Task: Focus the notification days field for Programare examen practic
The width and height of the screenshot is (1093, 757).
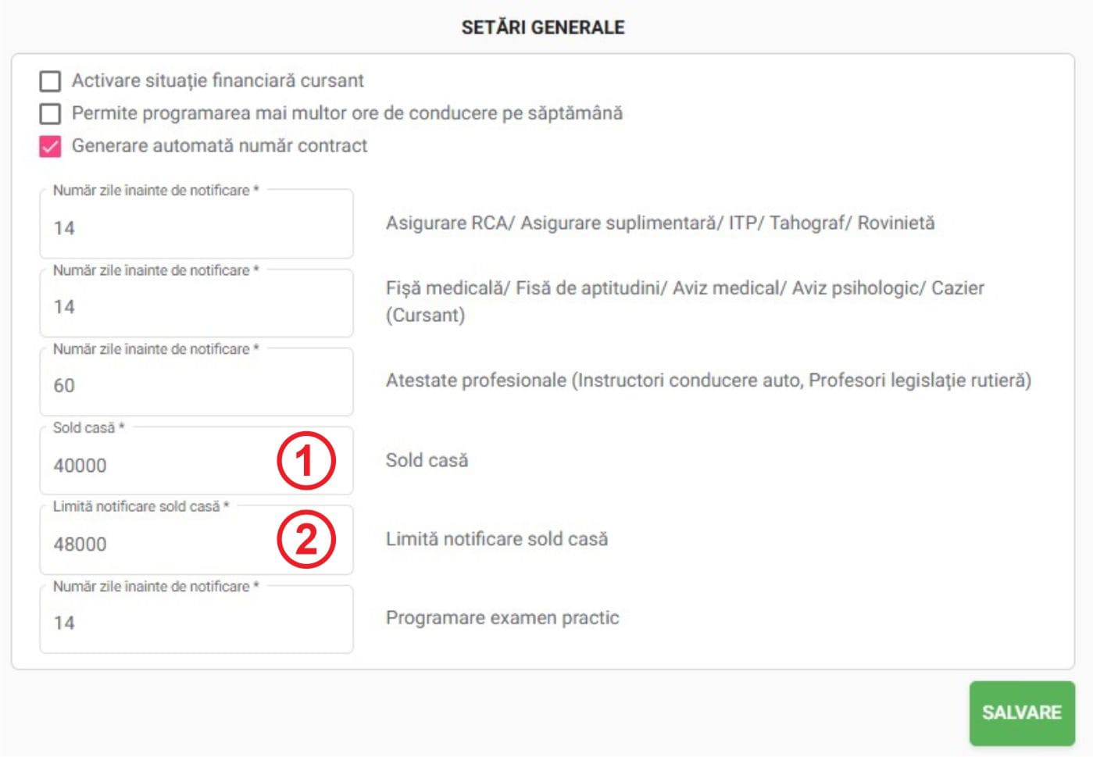Action: pyautogui.click(x=196, y=620)
